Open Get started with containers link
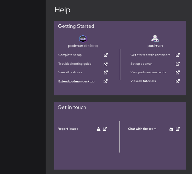The height and width of the screenshot is (174, 192). [x=150, y=55]
